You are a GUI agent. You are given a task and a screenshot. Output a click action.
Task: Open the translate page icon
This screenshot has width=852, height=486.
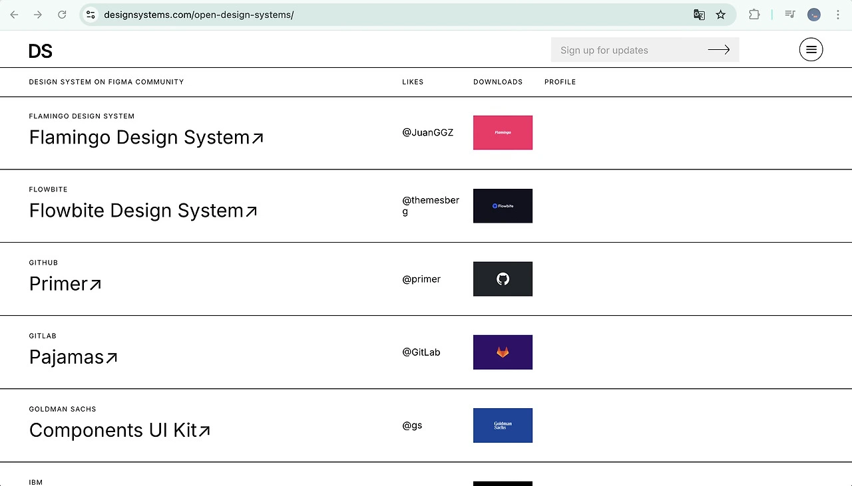pos(699,15)
